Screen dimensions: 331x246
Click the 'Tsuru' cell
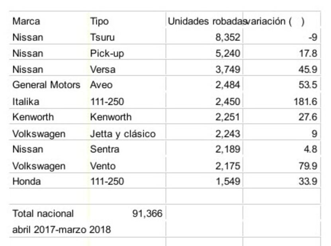(x=102, y=37)
